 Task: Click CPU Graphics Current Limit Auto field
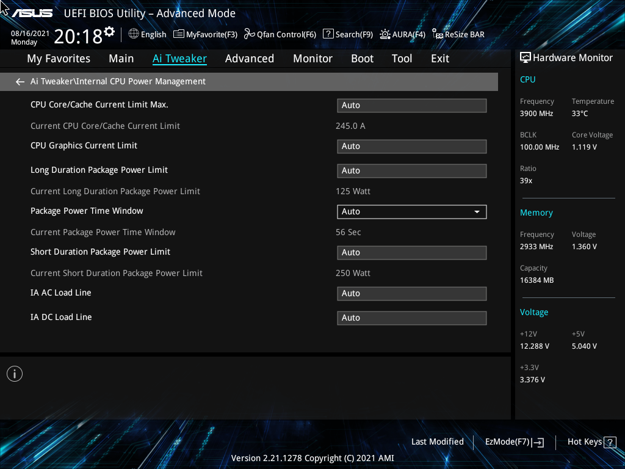(412, 147)
